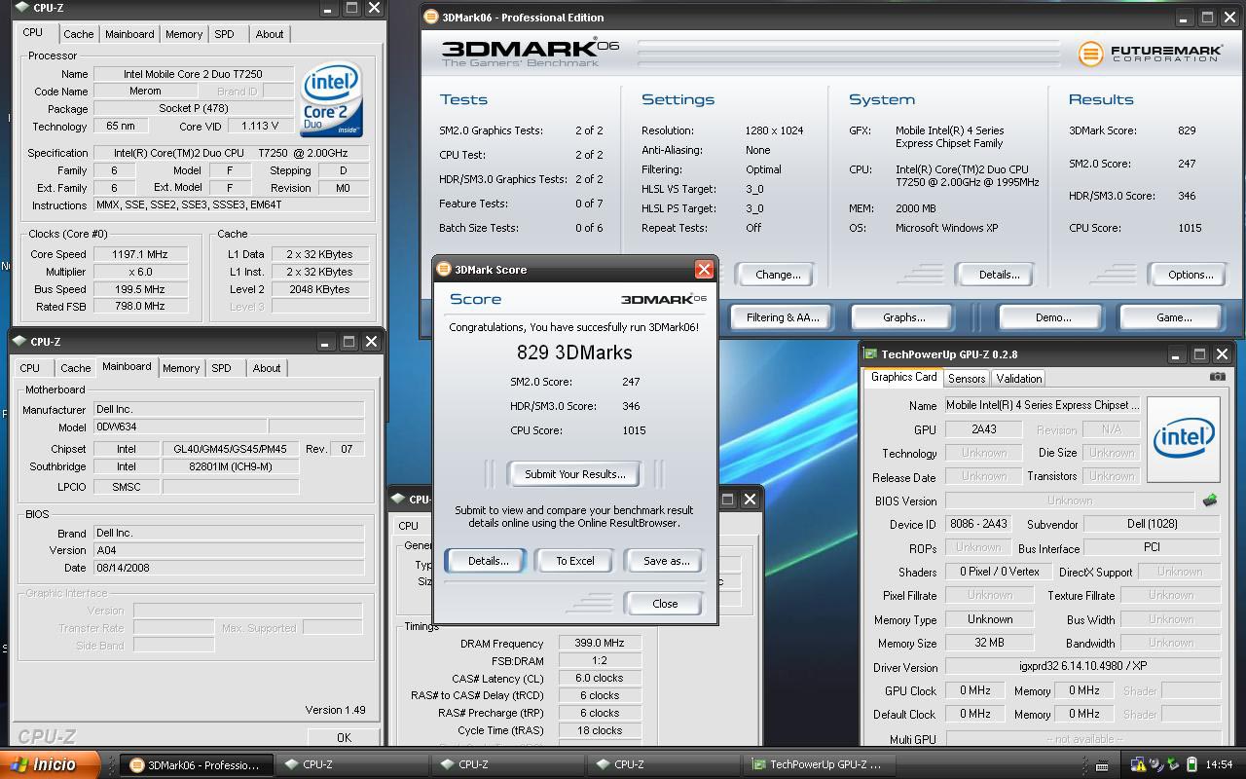Select CPU tab in the CPU-Z Mainboard window
The image size is (1246, 779).
pos(30,368)
